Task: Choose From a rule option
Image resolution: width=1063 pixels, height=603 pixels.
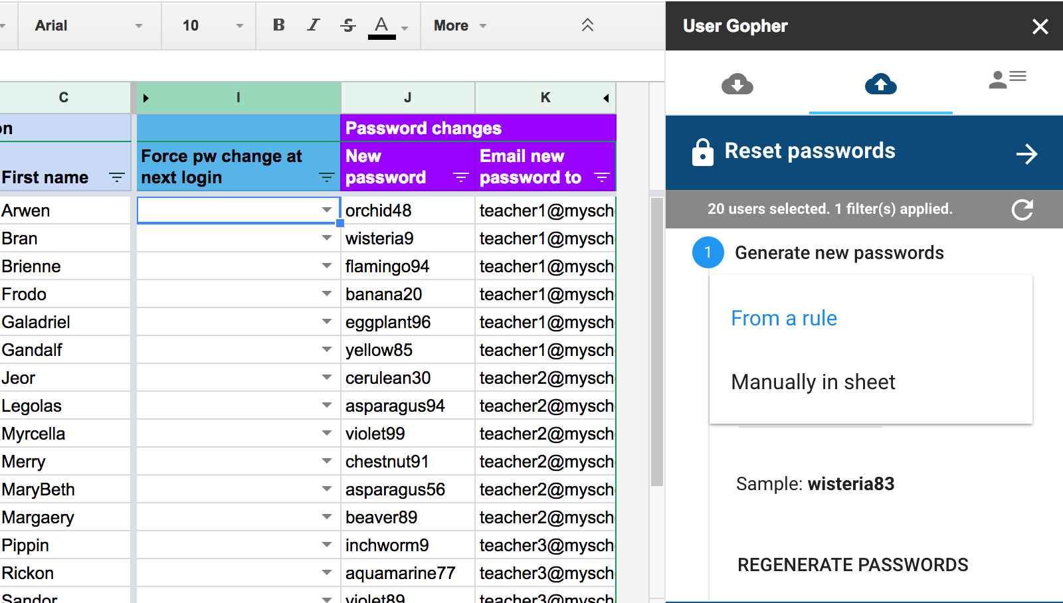Action: pos(784,319)
